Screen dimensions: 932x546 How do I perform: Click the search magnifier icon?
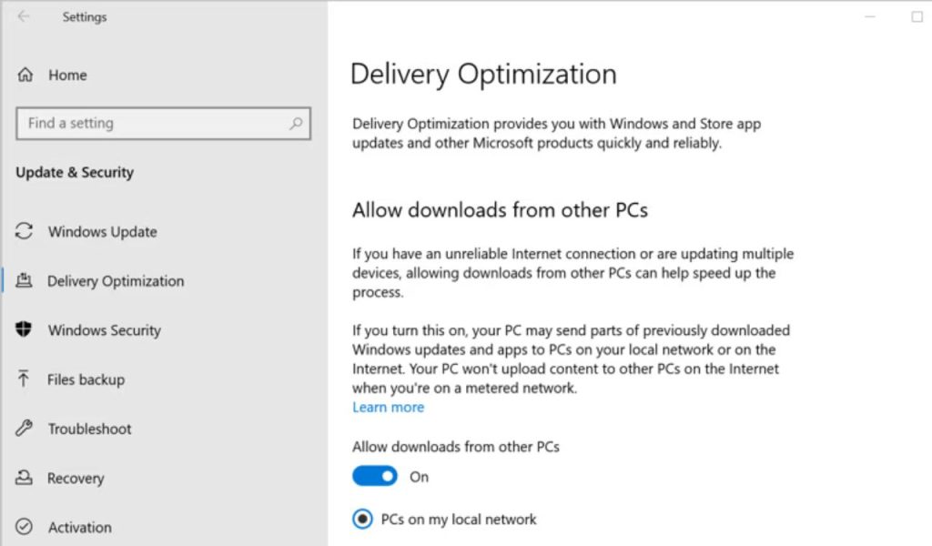[296, 124]
